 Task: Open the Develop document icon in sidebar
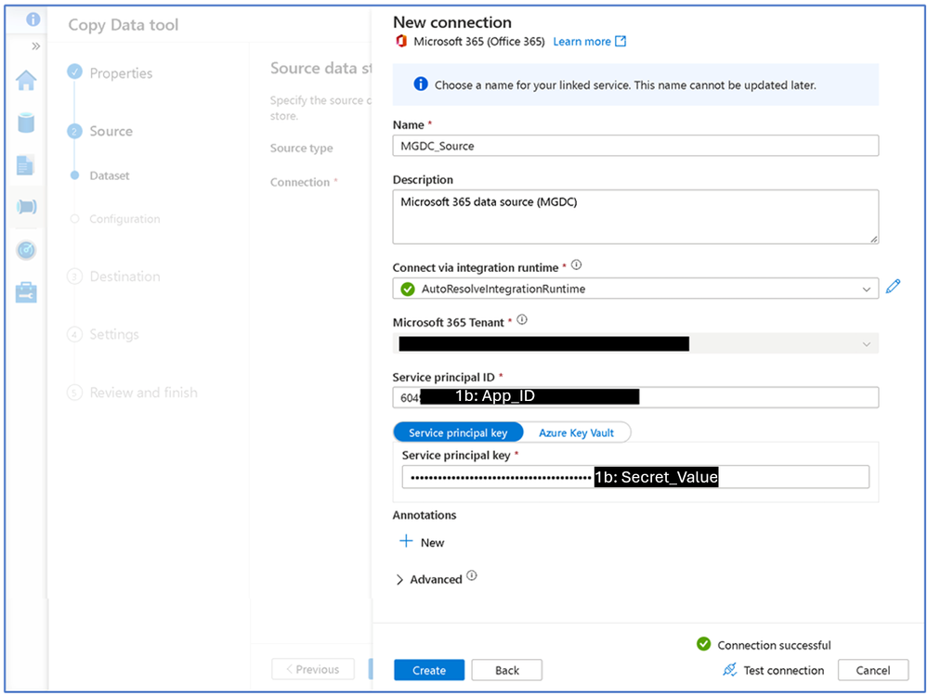point(25,165)
